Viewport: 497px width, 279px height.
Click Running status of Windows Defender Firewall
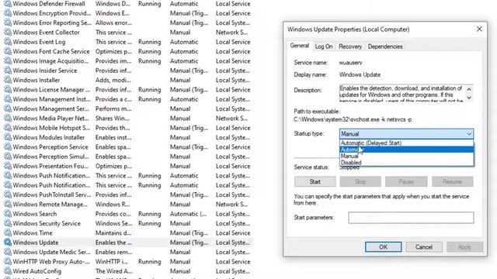149,4
